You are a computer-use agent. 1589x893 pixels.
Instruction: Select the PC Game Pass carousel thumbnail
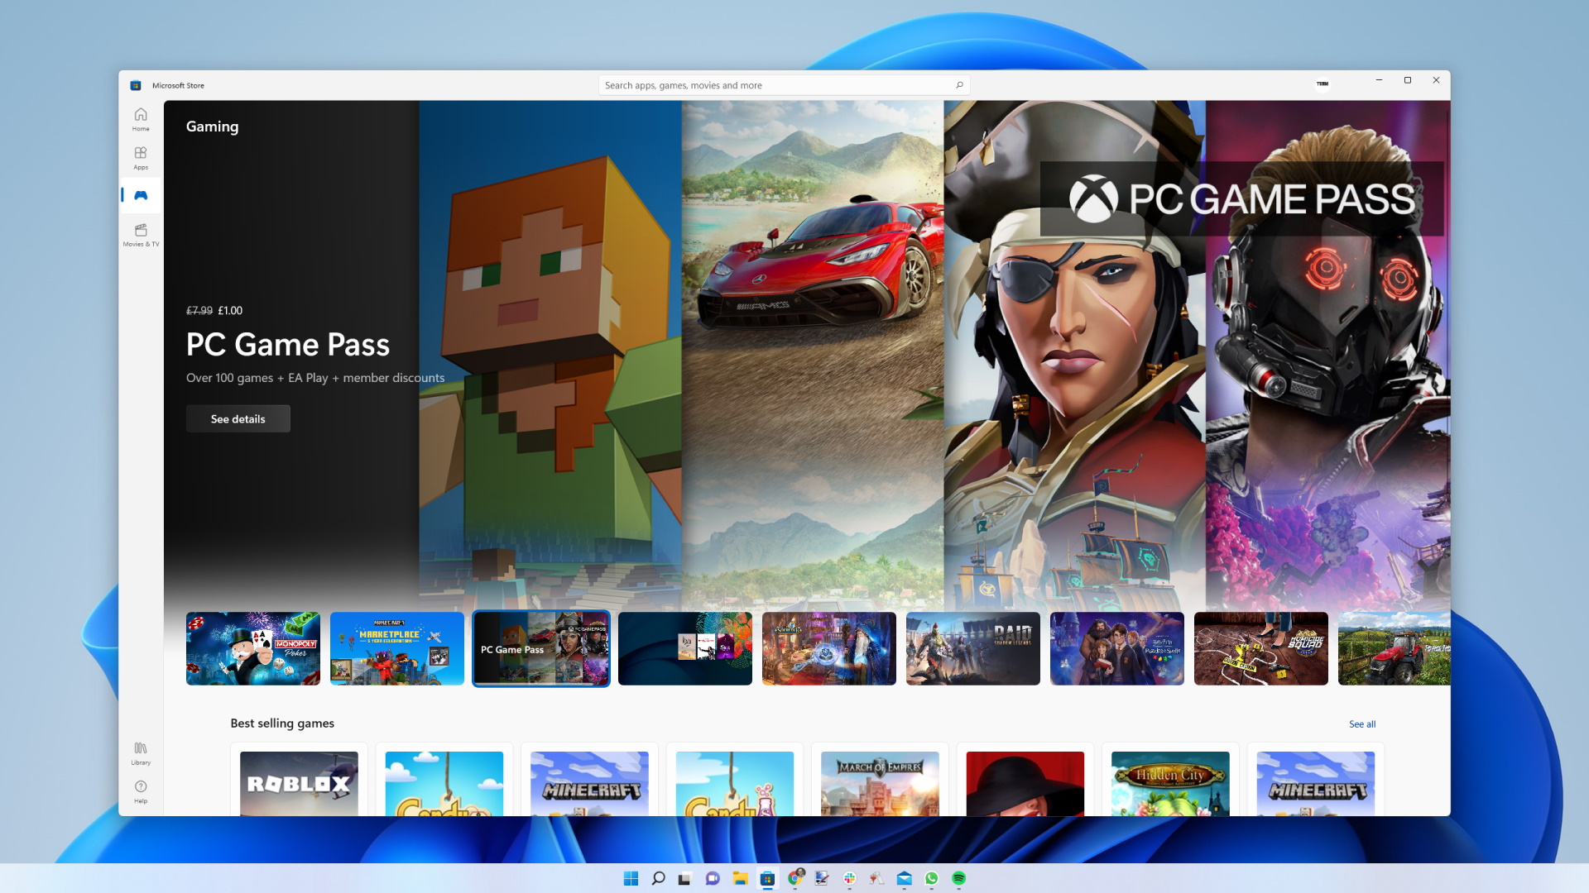click(x=541, y=649)
